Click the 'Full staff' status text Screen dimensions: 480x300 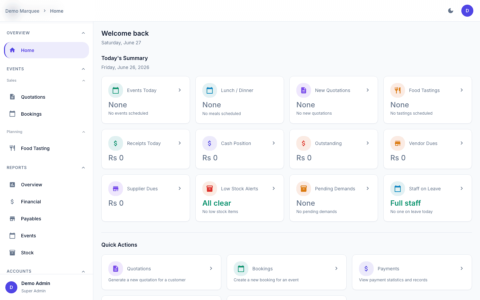(405, 203)
